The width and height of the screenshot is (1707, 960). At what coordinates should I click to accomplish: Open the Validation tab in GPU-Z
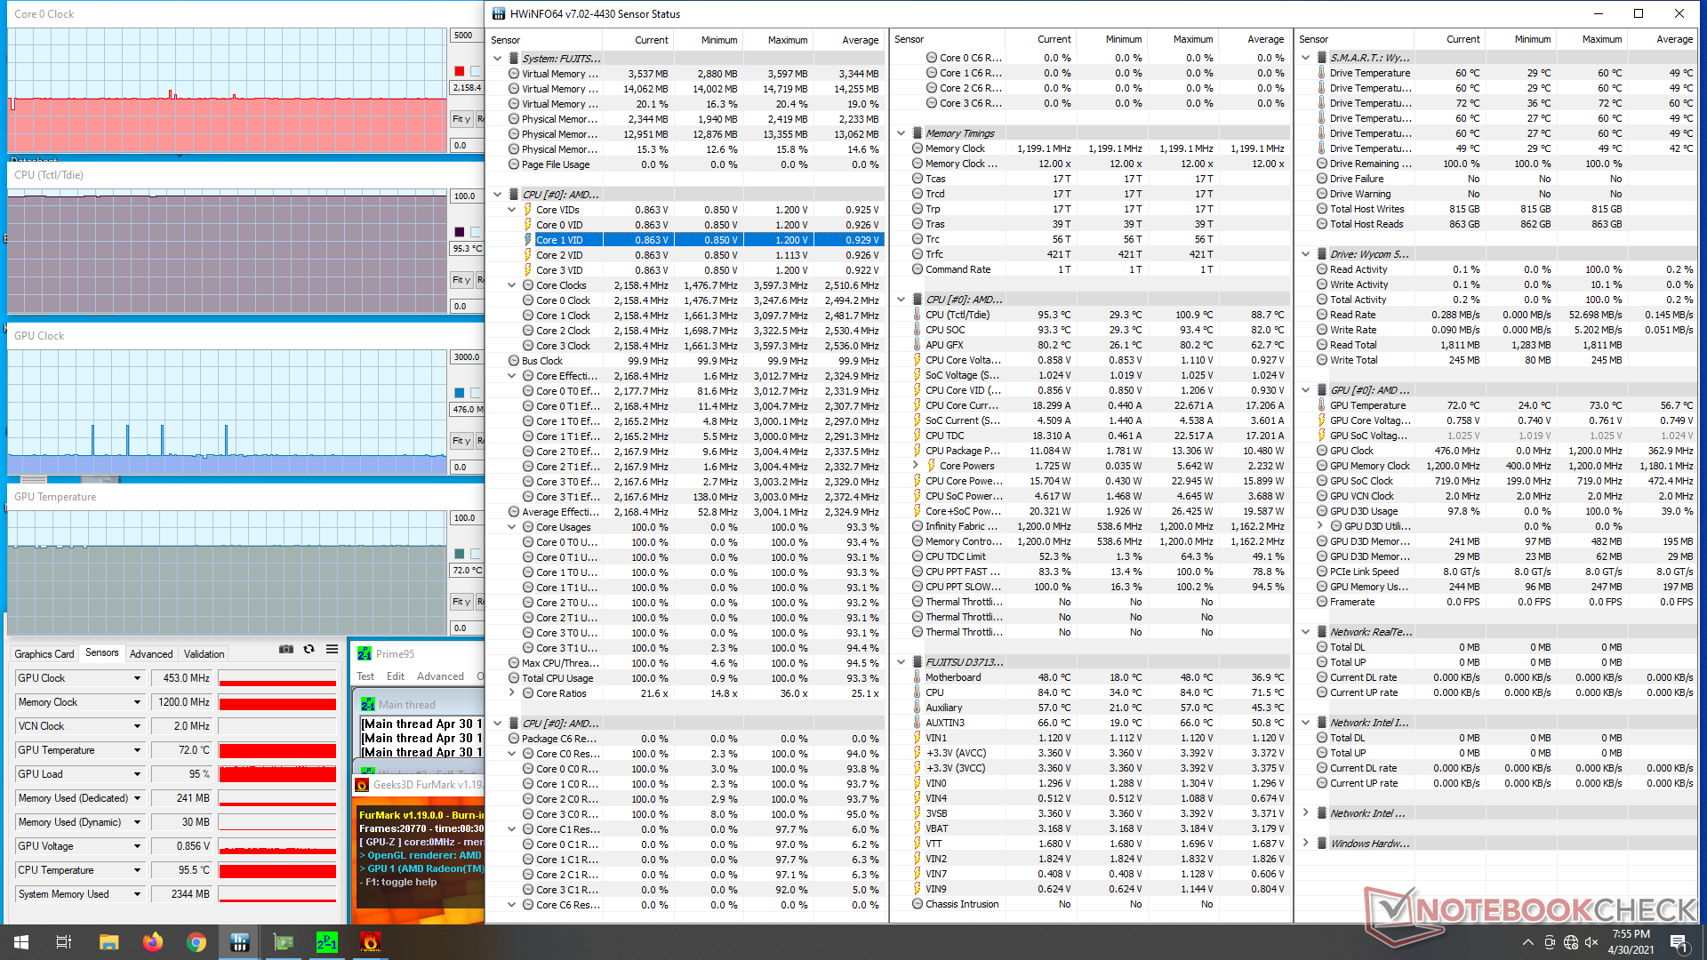pos(204,653)
